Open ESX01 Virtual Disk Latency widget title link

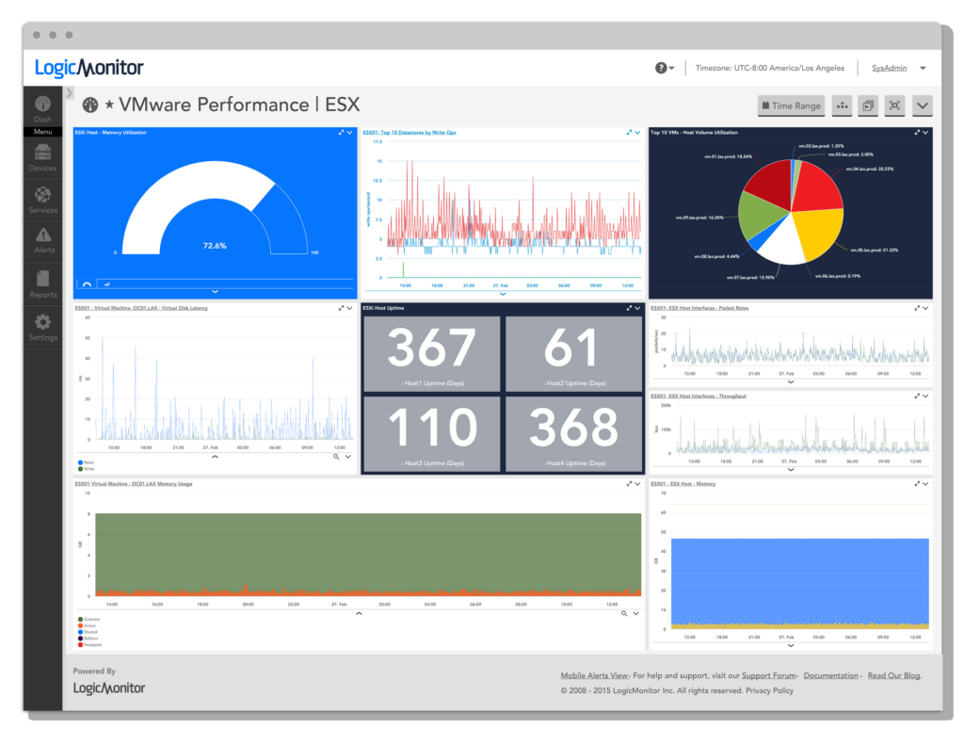click(141, 308)
